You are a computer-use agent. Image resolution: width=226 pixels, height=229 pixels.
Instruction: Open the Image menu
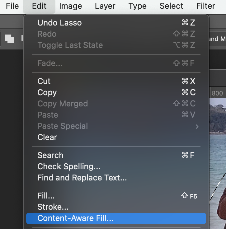pyautogui.click(x=70, y=6)
